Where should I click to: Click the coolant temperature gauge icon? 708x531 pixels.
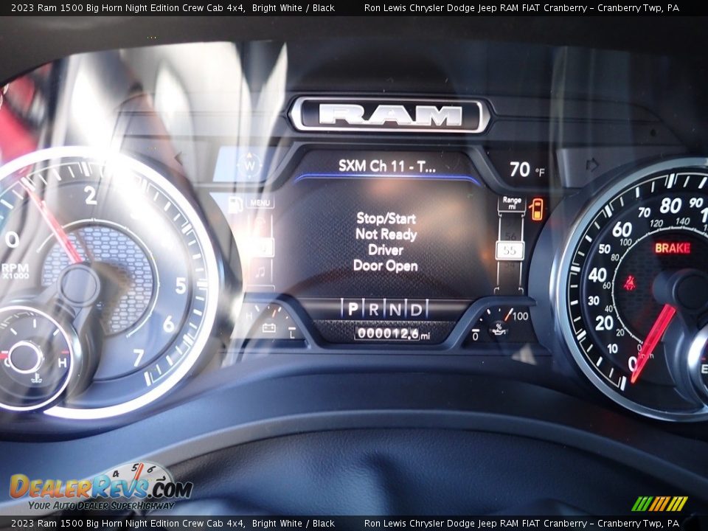(x=37, y=377)
